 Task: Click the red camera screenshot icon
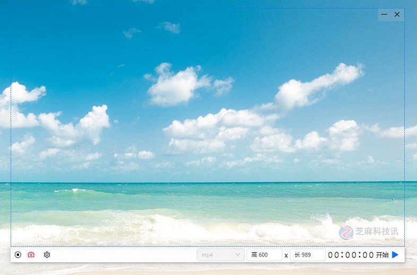[x=31, y=255]
